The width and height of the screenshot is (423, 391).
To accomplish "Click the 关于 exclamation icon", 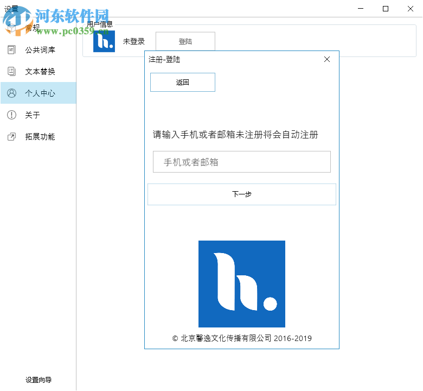I will [x=11, y=115].
